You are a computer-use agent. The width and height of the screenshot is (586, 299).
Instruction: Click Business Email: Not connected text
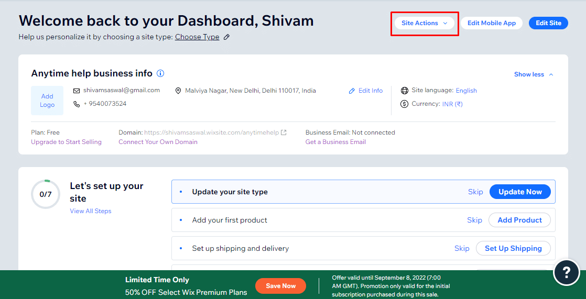click(350, 132)
